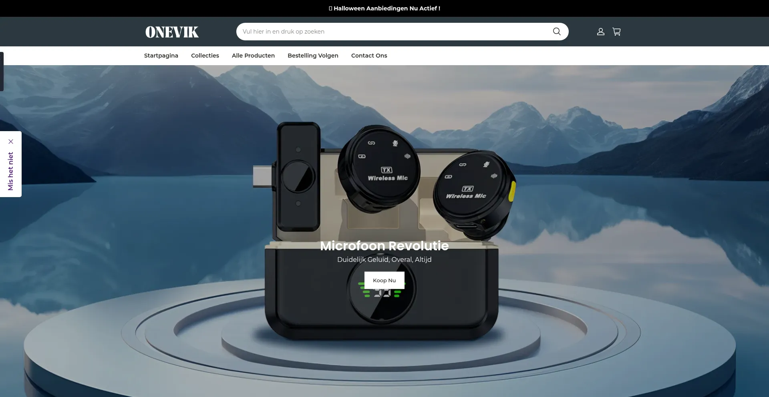Screen dimensions: 769x397
Task: Select Alle Producten in navigation
Action: [253, 56]
